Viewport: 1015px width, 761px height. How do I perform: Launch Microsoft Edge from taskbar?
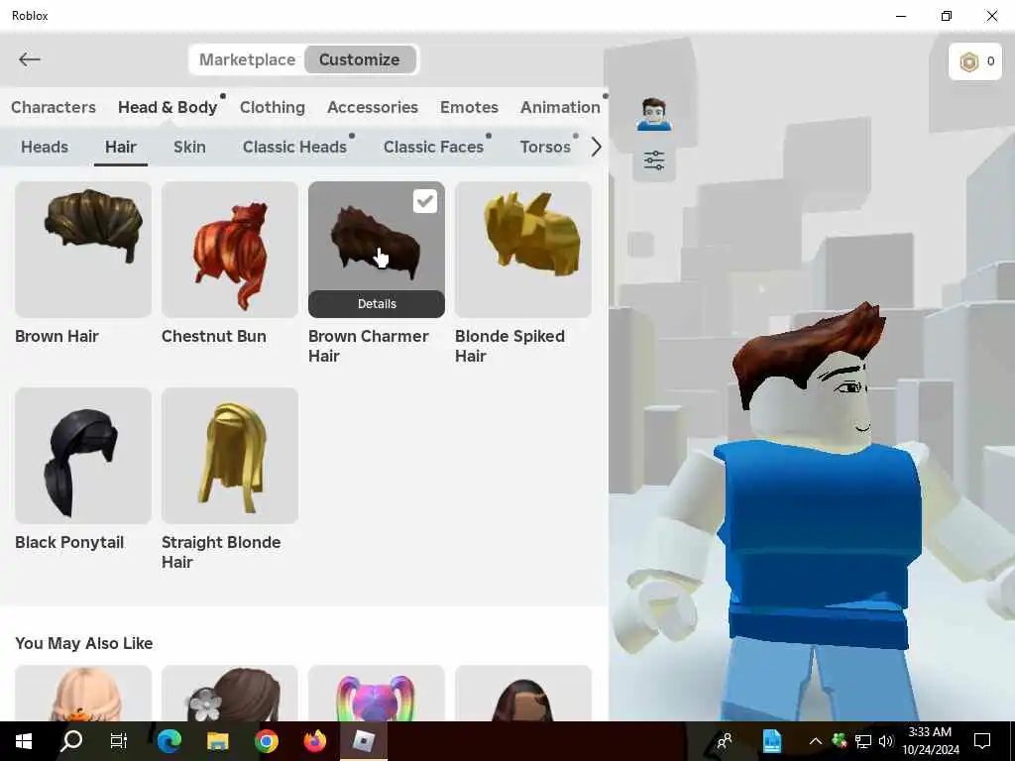point(169,741)
